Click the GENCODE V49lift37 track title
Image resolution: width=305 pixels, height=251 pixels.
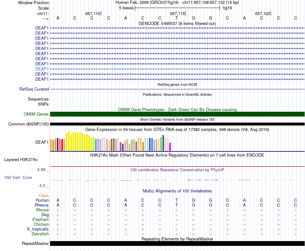click(x=177, y=23)
